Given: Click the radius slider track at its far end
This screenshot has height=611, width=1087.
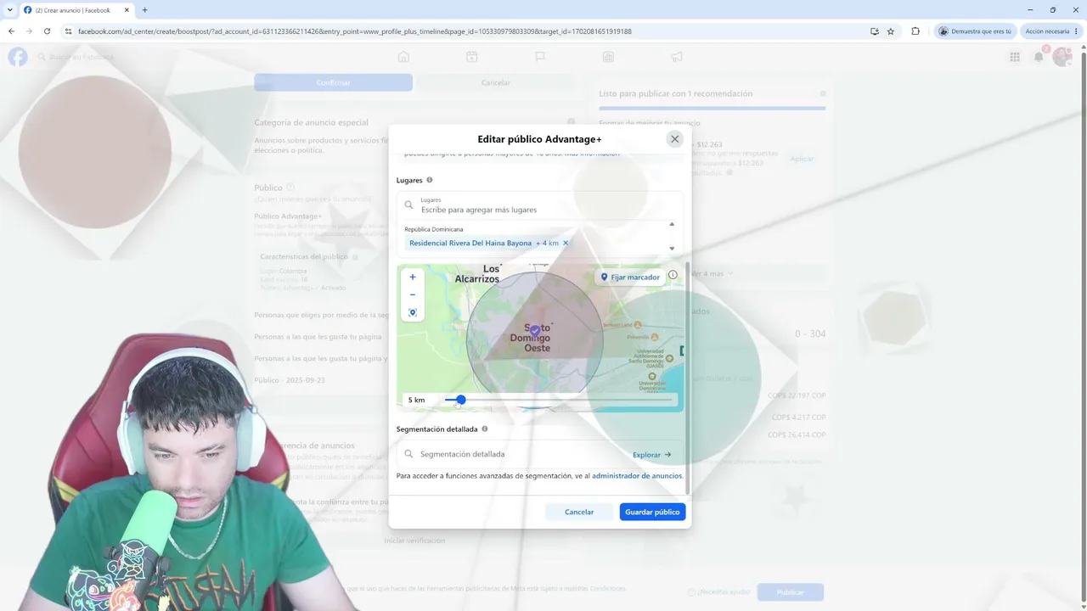Looking at the screenshot, I should click(670, 400).
